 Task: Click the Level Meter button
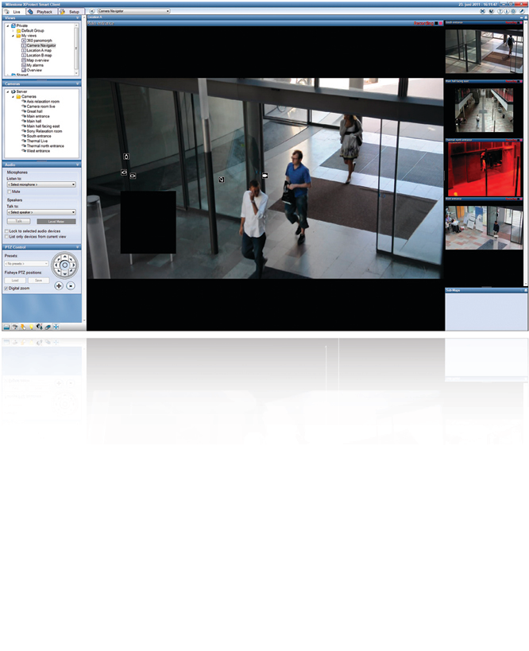click(x=56, y=222)
